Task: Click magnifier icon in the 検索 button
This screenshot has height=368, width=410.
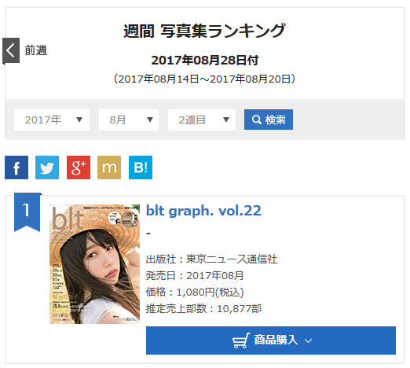Action: 256,120
